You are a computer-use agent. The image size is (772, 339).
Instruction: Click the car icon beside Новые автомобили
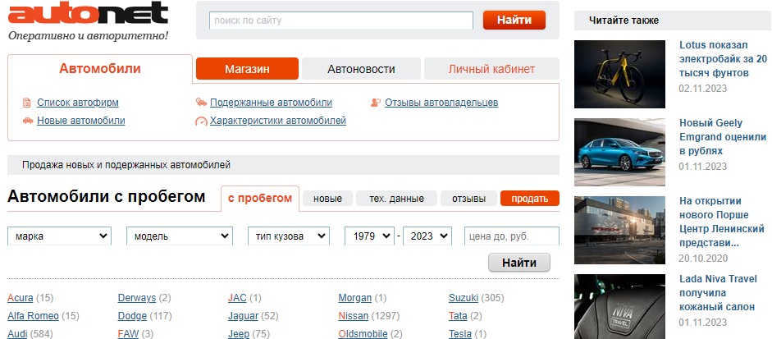[28, 121]
